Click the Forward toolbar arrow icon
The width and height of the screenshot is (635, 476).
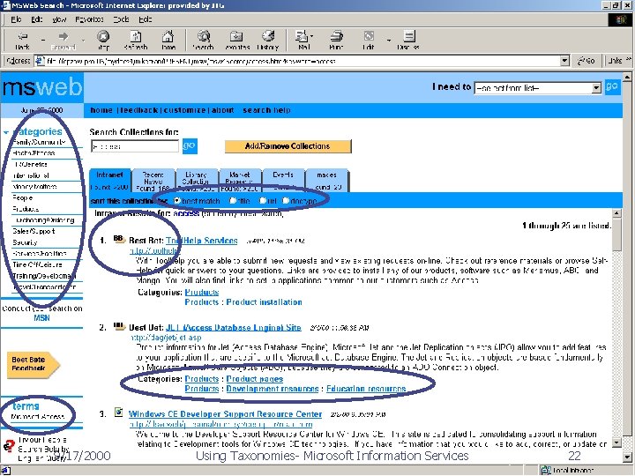coord(63,36)
